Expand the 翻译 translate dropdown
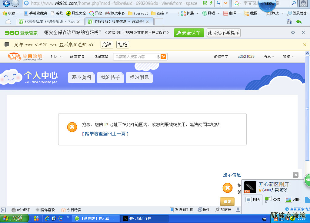Image resolution: width=310 pixels, height=223 pixels. pyautogui.click(x=240, y=13)
